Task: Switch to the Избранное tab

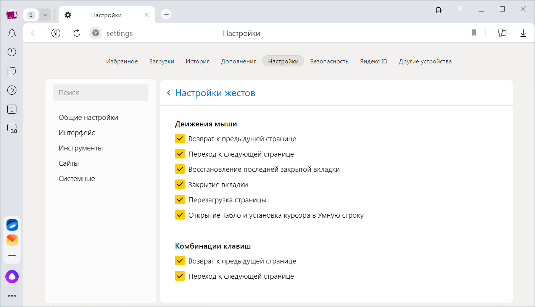Action: pos(122,61)
